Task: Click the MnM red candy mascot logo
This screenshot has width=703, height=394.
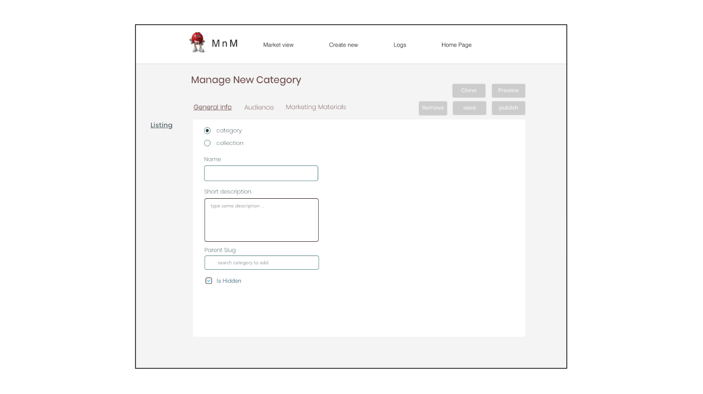Action: (198, 42)
